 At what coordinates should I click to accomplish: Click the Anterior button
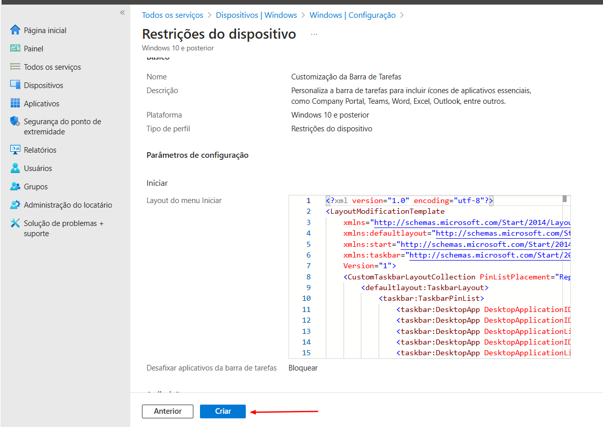167,411
